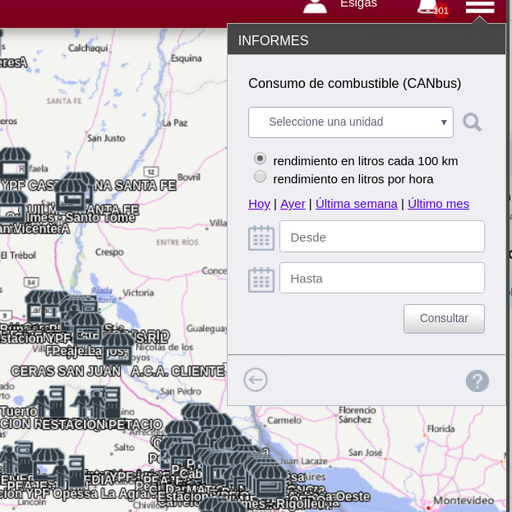Image resolution: width=512 pixels, height=512 pixels.
Task: Open the Hasta calendar picker icon
Action: 261,279
